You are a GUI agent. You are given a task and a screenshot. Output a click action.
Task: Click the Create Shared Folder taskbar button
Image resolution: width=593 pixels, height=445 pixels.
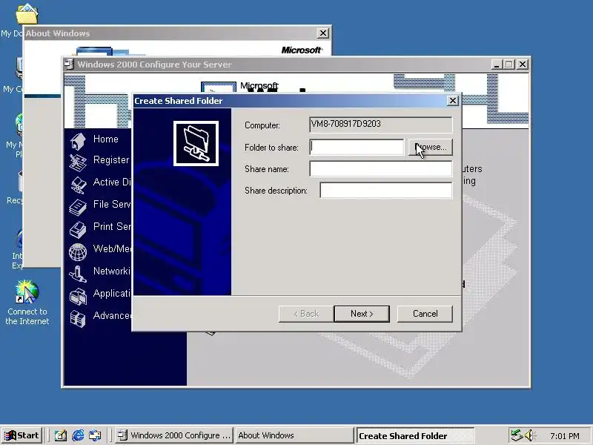[x=415, y=435]
